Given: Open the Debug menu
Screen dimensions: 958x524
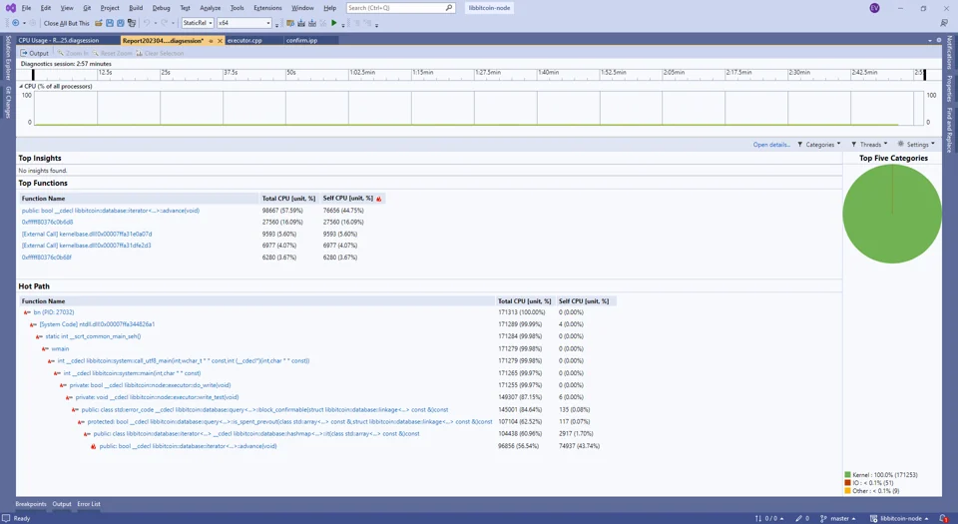Looking at the screenshot, I should pos(162,8).
